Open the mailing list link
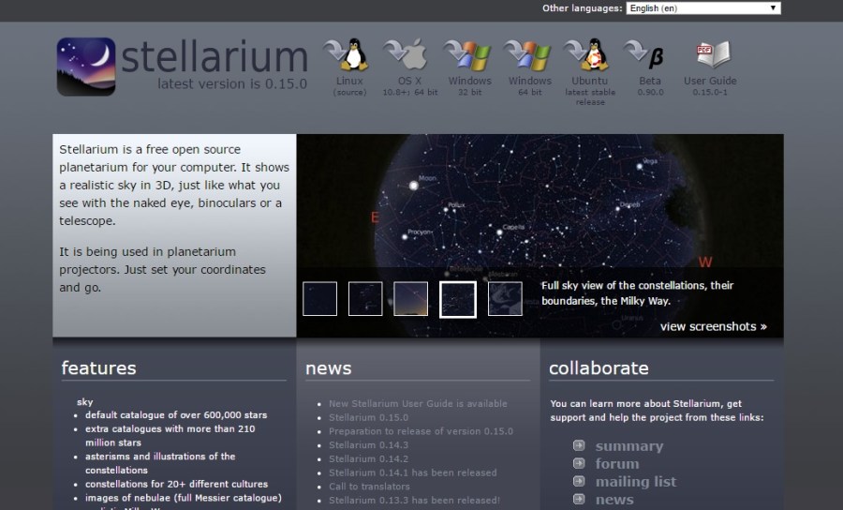The height and width of the screenshot is (510, 843). [x=635, y=482]
